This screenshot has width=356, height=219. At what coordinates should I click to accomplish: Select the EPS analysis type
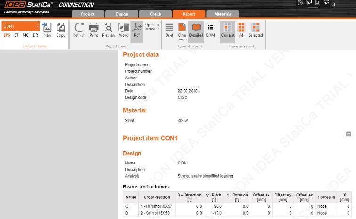coord(7,35)
